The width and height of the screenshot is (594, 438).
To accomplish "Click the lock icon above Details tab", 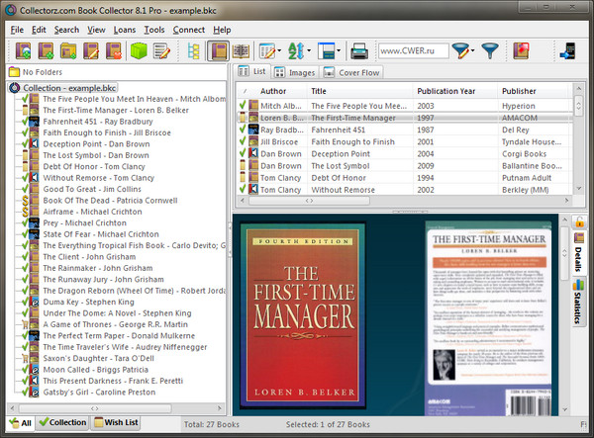I will [579, 221].
